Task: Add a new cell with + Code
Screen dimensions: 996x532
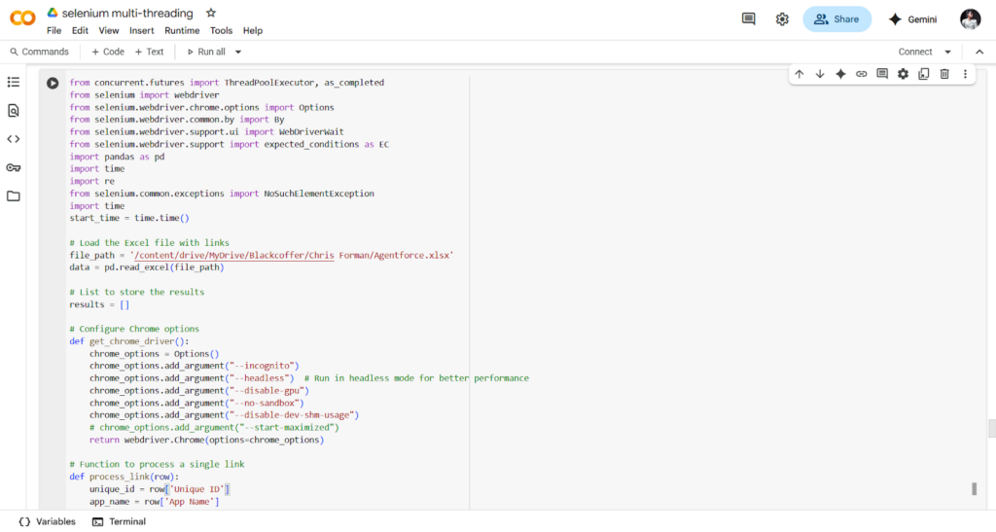Action: pos(107,52)
